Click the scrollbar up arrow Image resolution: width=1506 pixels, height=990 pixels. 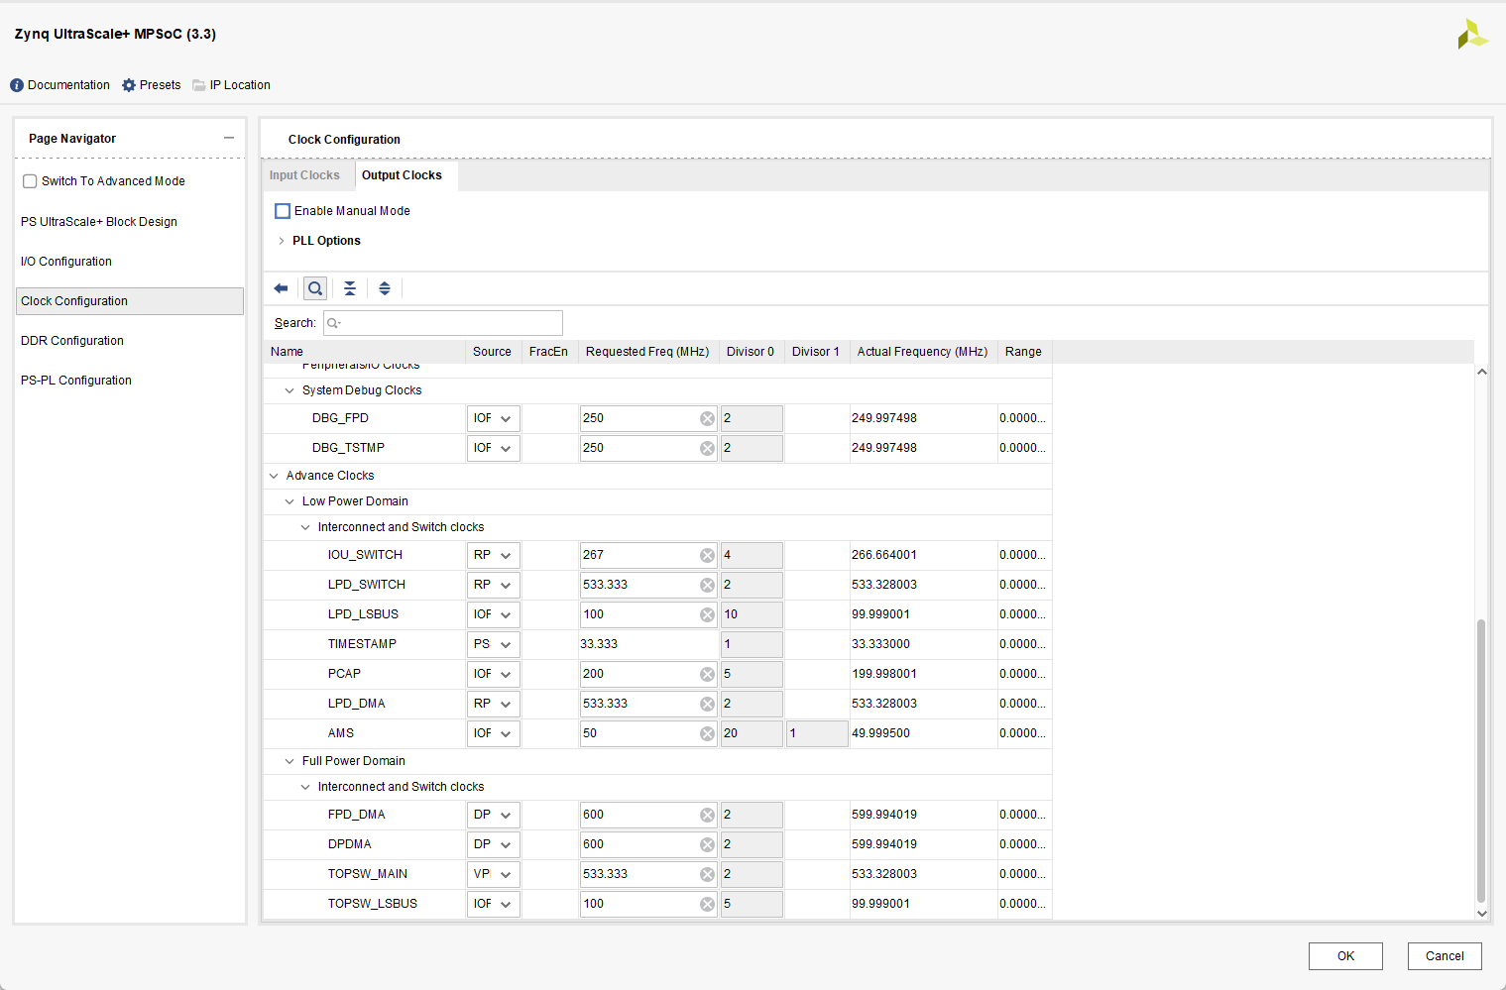[1481, 372]
